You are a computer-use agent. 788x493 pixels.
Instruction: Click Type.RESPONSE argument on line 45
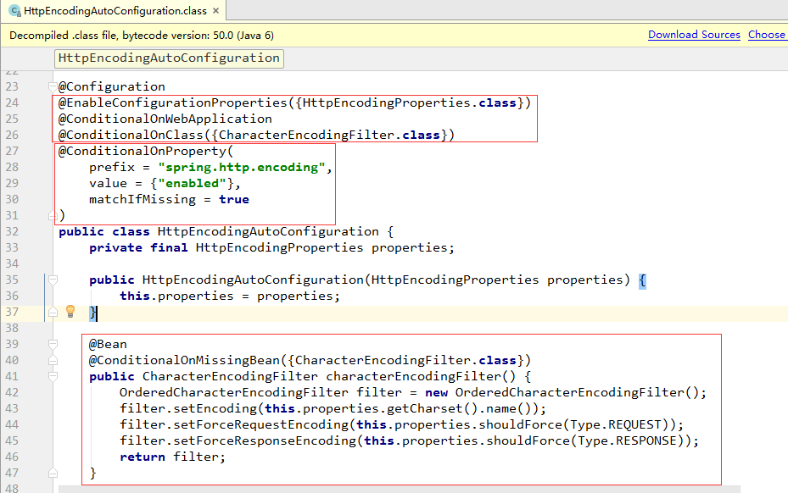coord(627,440)
